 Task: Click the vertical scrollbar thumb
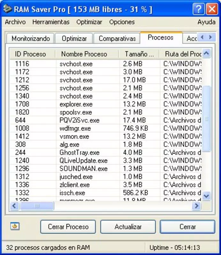[x=207, y=119]
